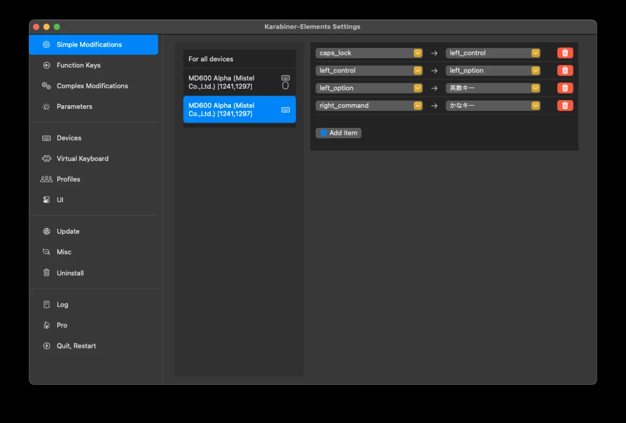
Task: Expand the right_command source key dropdown
Action: pos(369,105)
